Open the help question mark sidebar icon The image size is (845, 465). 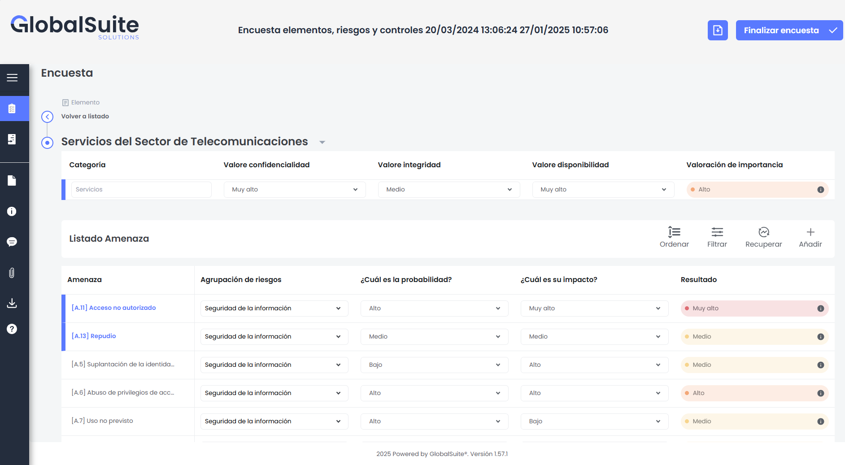(x=12, y=329)
